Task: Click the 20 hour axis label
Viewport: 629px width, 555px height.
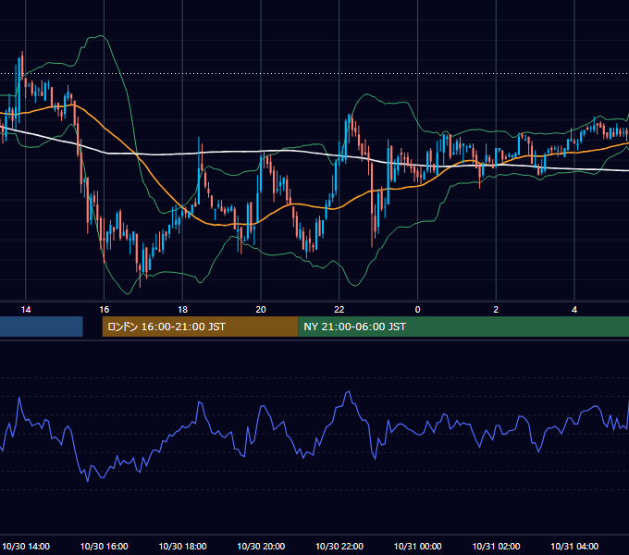Action: click(x=261, y=310)
